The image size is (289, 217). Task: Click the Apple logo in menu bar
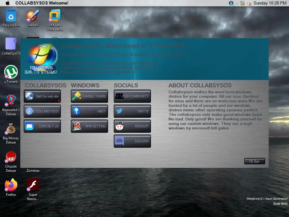coord(8,3)
